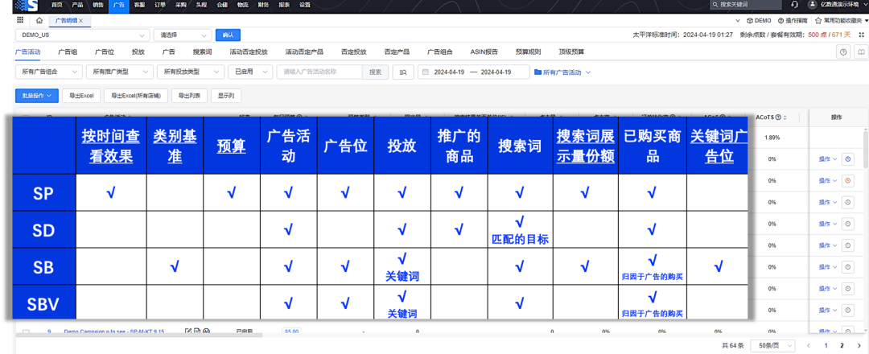
Task: Click the magnifier in top search box
Action: click(x=715, y=5)
